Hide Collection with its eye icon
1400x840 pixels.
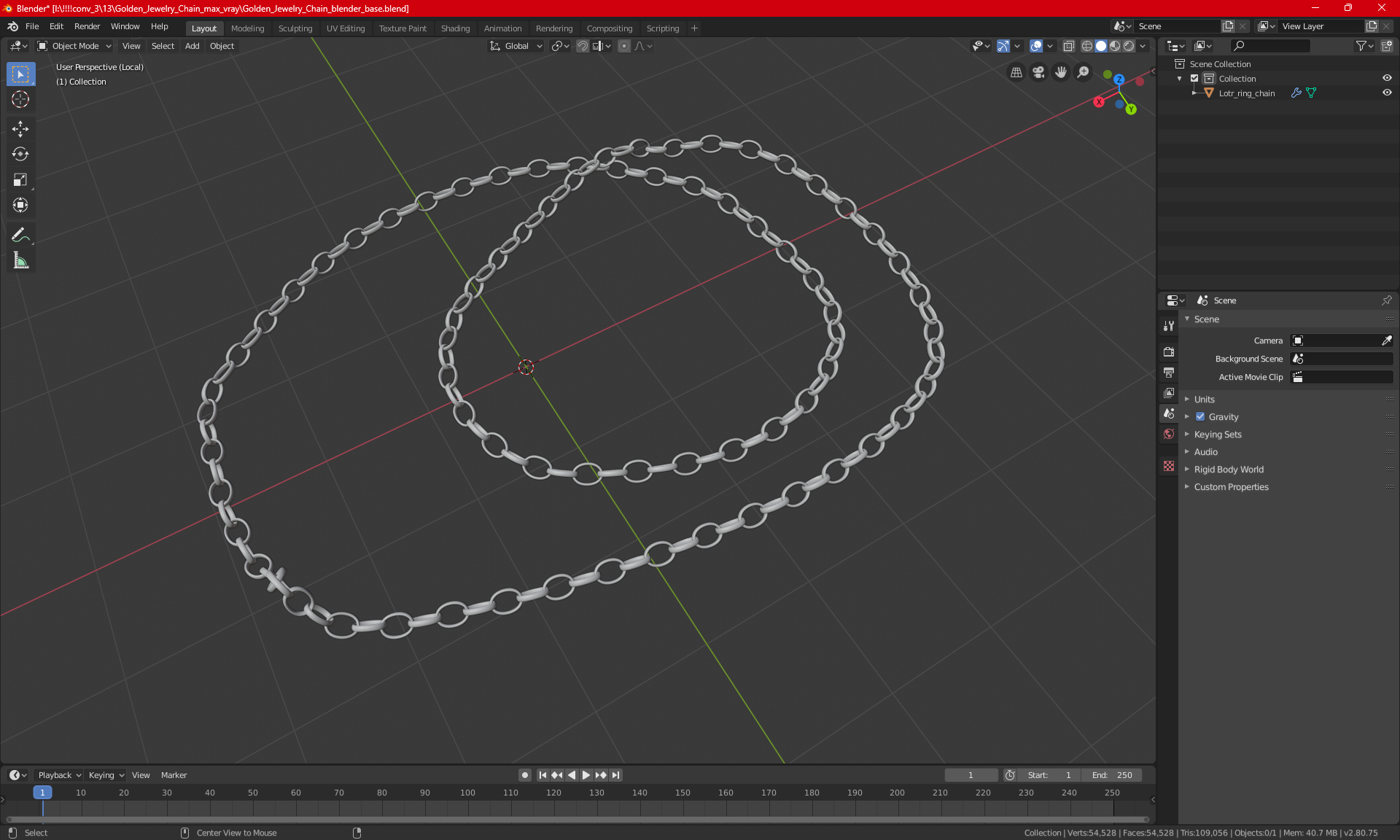click(1387, 79)
